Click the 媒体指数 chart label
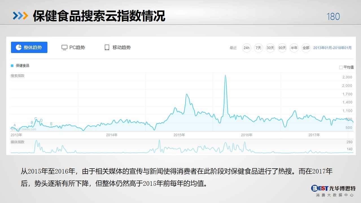Viewport: 361px width, 203px height. [x=17, y=142]
